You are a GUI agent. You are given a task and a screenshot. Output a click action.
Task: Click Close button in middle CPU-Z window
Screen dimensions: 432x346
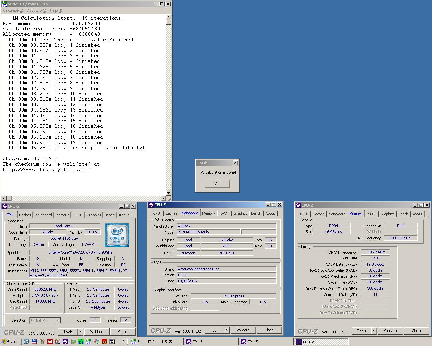tap(269, 330)
